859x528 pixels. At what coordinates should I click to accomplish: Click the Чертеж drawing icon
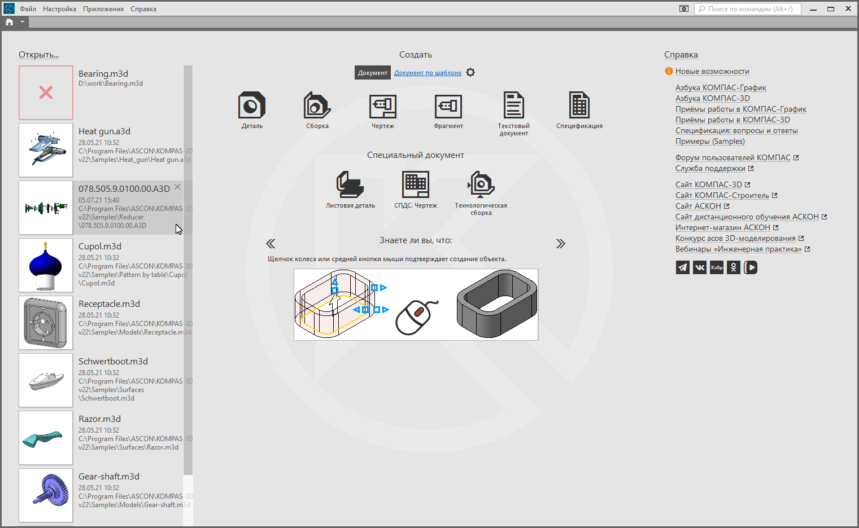[x=382, y=107]
